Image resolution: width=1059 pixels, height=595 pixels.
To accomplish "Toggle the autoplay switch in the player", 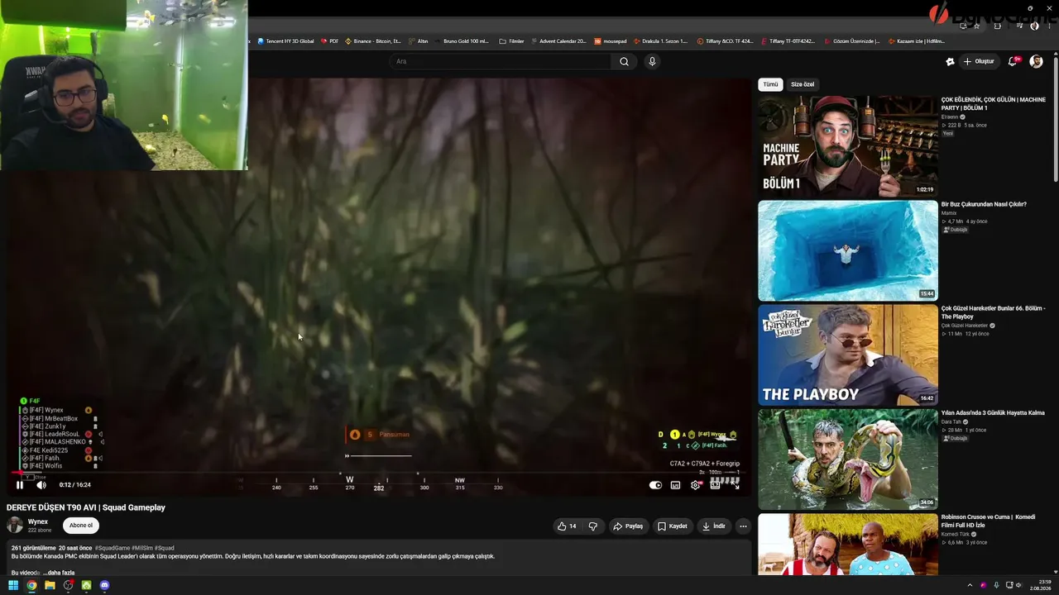I will point(655,485).
